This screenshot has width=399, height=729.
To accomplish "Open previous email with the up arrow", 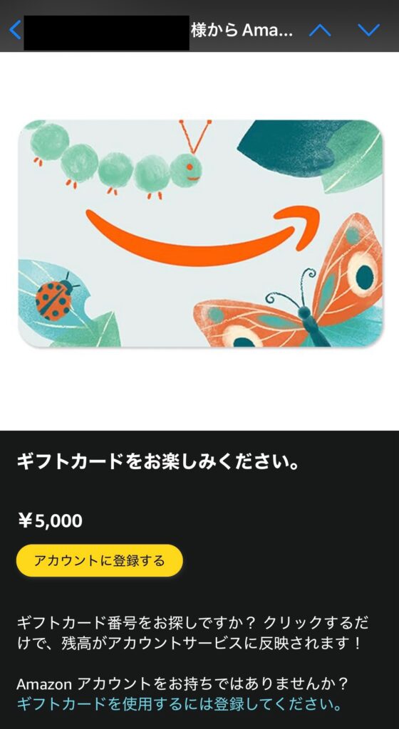I will tap(320, 30).
